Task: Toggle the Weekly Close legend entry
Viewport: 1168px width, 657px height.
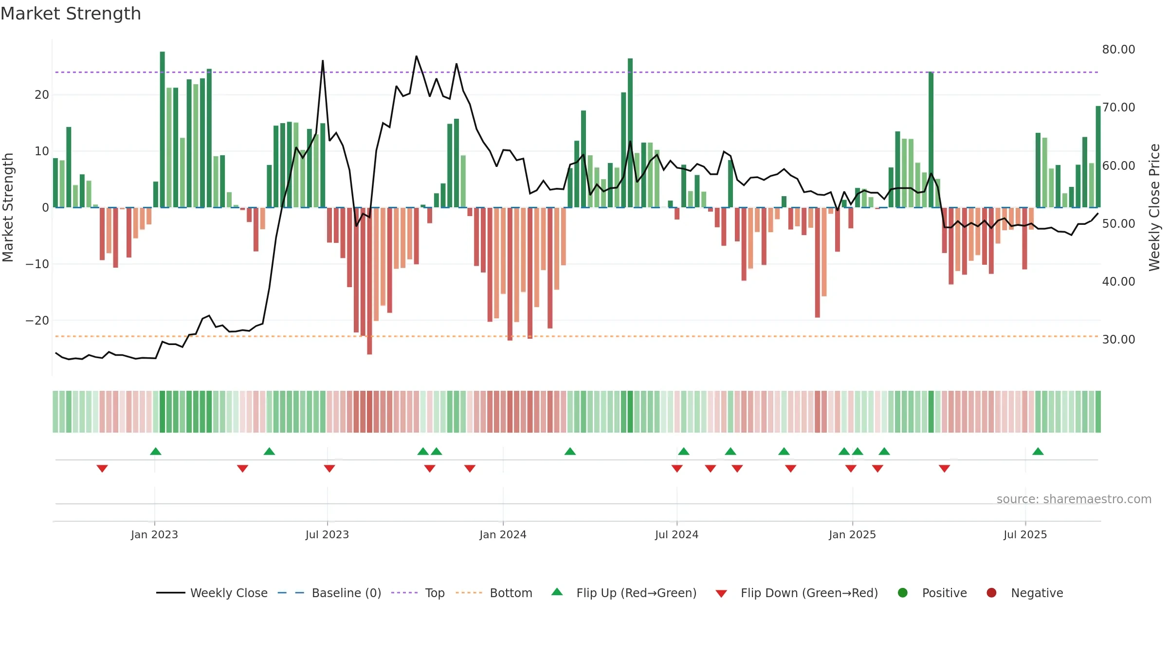Action: 212,593
